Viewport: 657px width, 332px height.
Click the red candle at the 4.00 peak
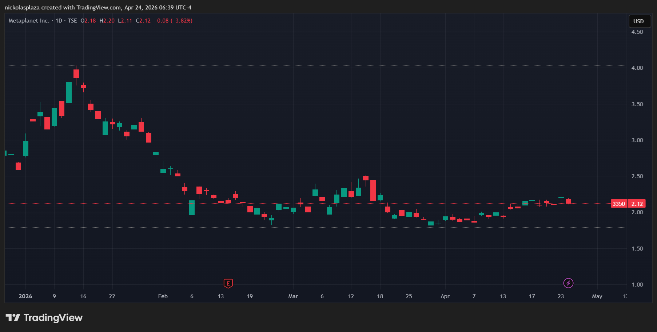(76, 73)
